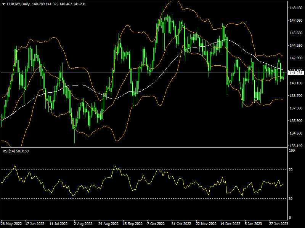This screenshot has width=305, height=228.
Task: Click the 135.900 price scale label
Action: (x=296, y=120)
